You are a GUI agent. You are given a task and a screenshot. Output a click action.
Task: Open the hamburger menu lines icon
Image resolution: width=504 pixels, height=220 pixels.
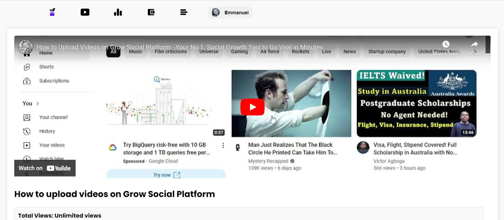[x=184, y=12]
